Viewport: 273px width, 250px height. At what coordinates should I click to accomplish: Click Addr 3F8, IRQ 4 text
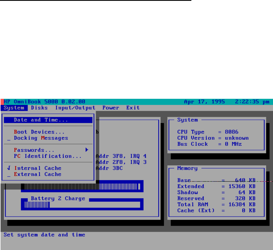pos(121,156)
